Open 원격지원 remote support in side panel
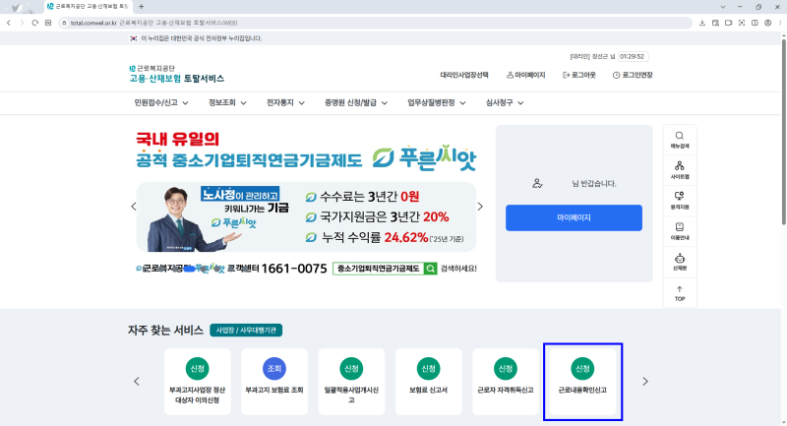This screenshot has height=426, width=787. pos(680,201)
